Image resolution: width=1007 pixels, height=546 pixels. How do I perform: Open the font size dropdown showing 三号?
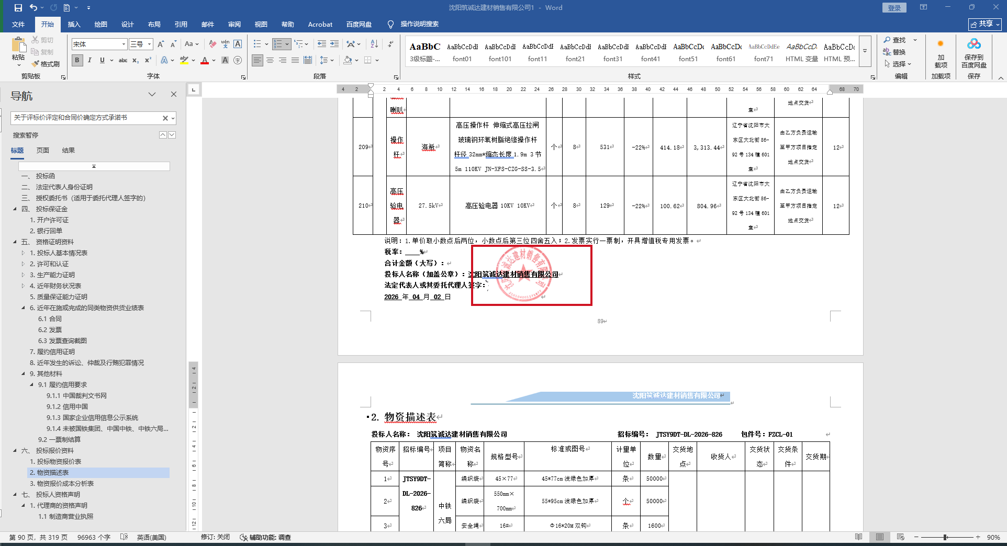click(x=149, y=44)
